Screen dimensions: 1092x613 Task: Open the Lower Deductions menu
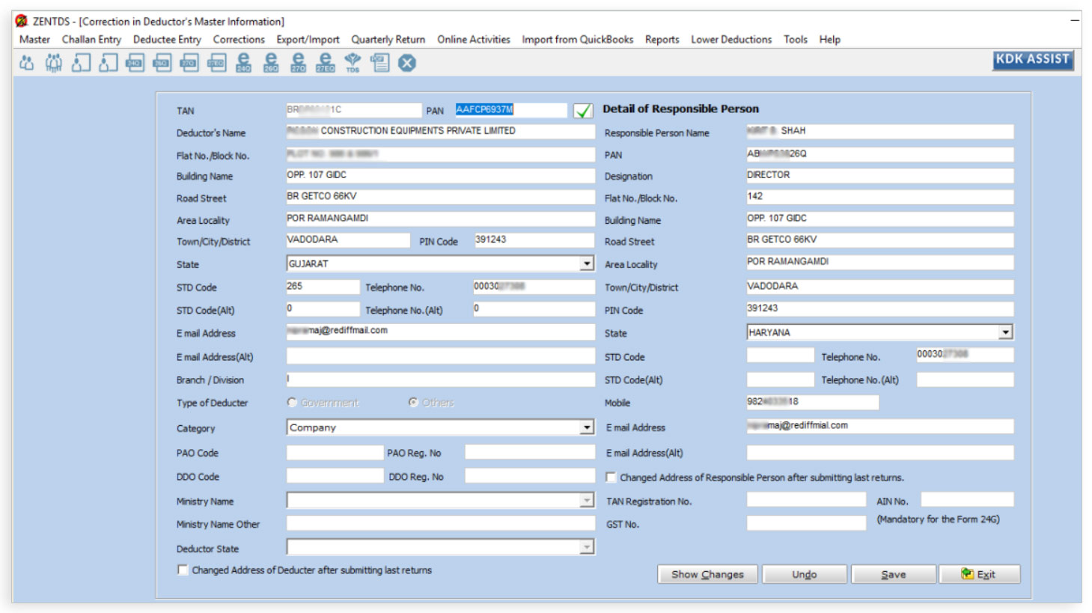pyautogui.click(x=731, y=40)
